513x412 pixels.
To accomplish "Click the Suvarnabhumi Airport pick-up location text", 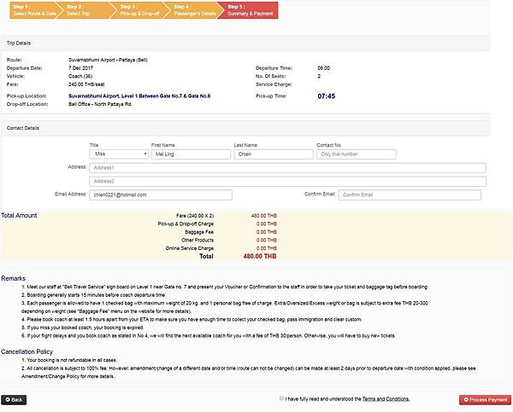I will point(139,96).
